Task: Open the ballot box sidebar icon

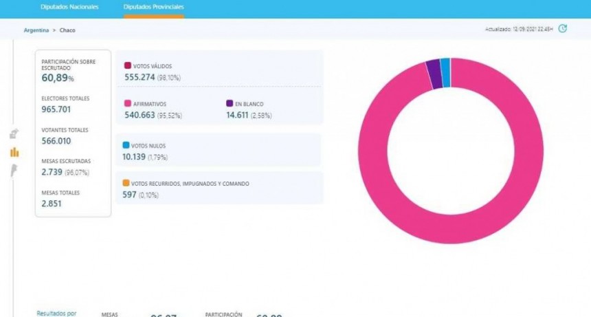Action: coord(14,133)
